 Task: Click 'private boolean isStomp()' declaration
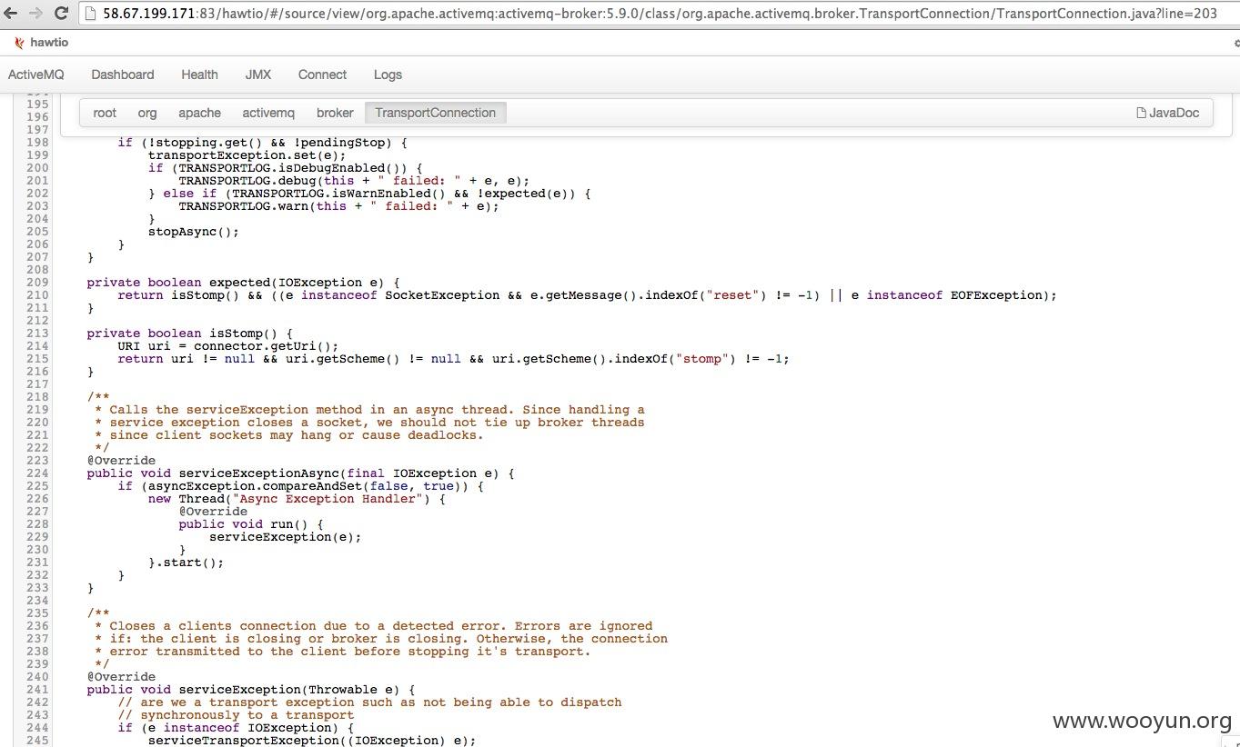tap(190, 333)
